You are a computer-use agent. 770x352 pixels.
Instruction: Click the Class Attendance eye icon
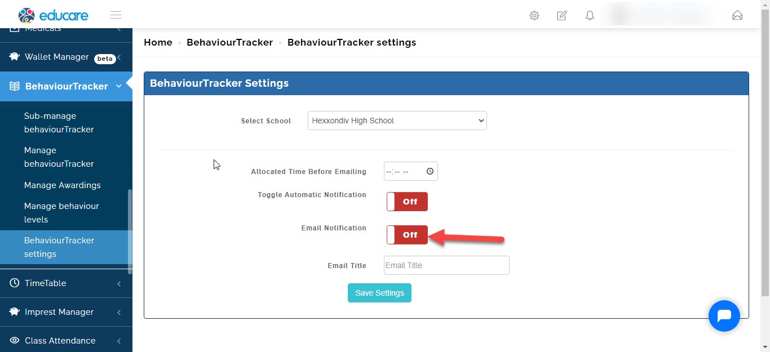point(15,341)
